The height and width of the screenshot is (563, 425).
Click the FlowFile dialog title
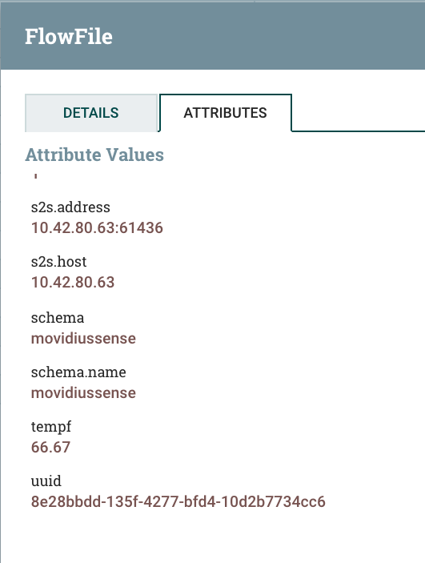click(x=69, y=37)
